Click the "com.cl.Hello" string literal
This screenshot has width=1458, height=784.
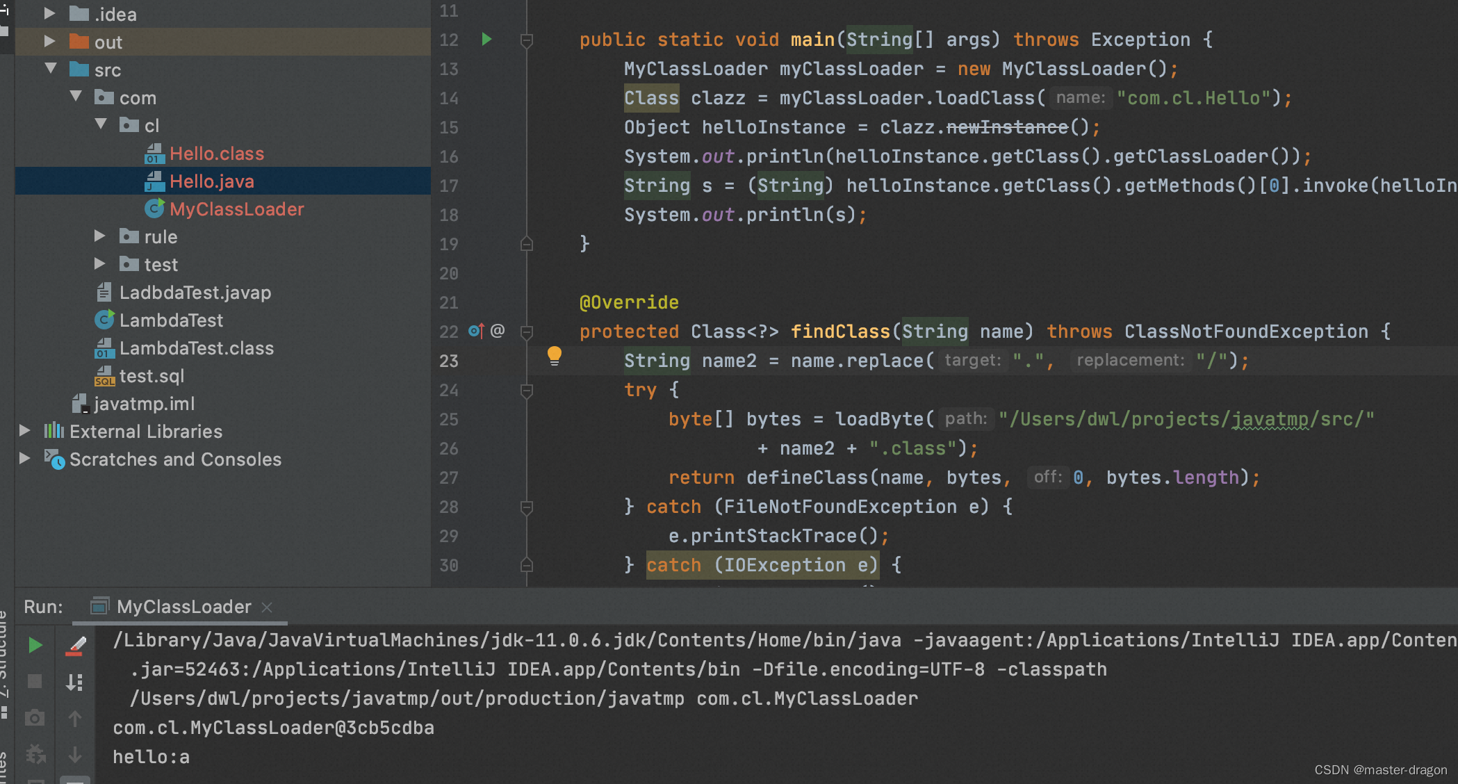click(x=1193, y=98)
